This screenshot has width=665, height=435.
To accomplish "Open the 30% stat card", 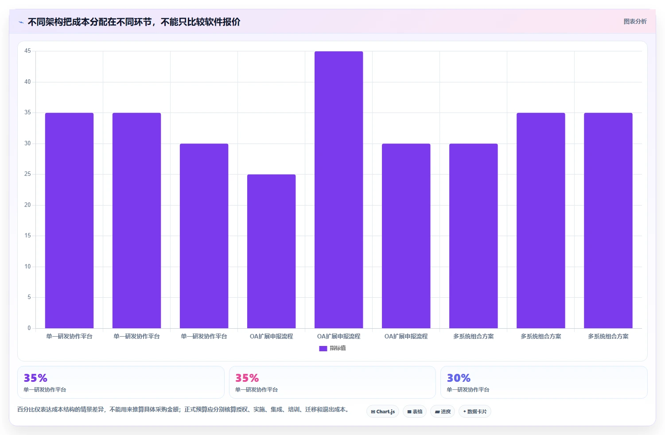I will [x=544, y=382].
